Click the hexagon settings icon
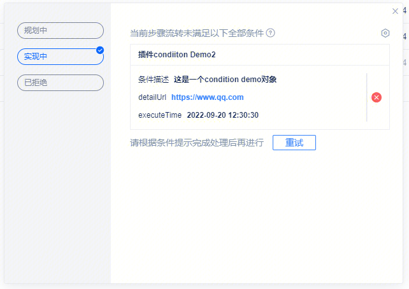This screenshot has height=289, width=409. click(x=385, y=33)
